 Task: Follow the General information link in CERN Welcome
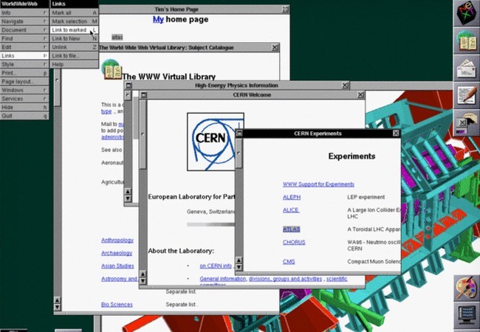tap(222, 279)
